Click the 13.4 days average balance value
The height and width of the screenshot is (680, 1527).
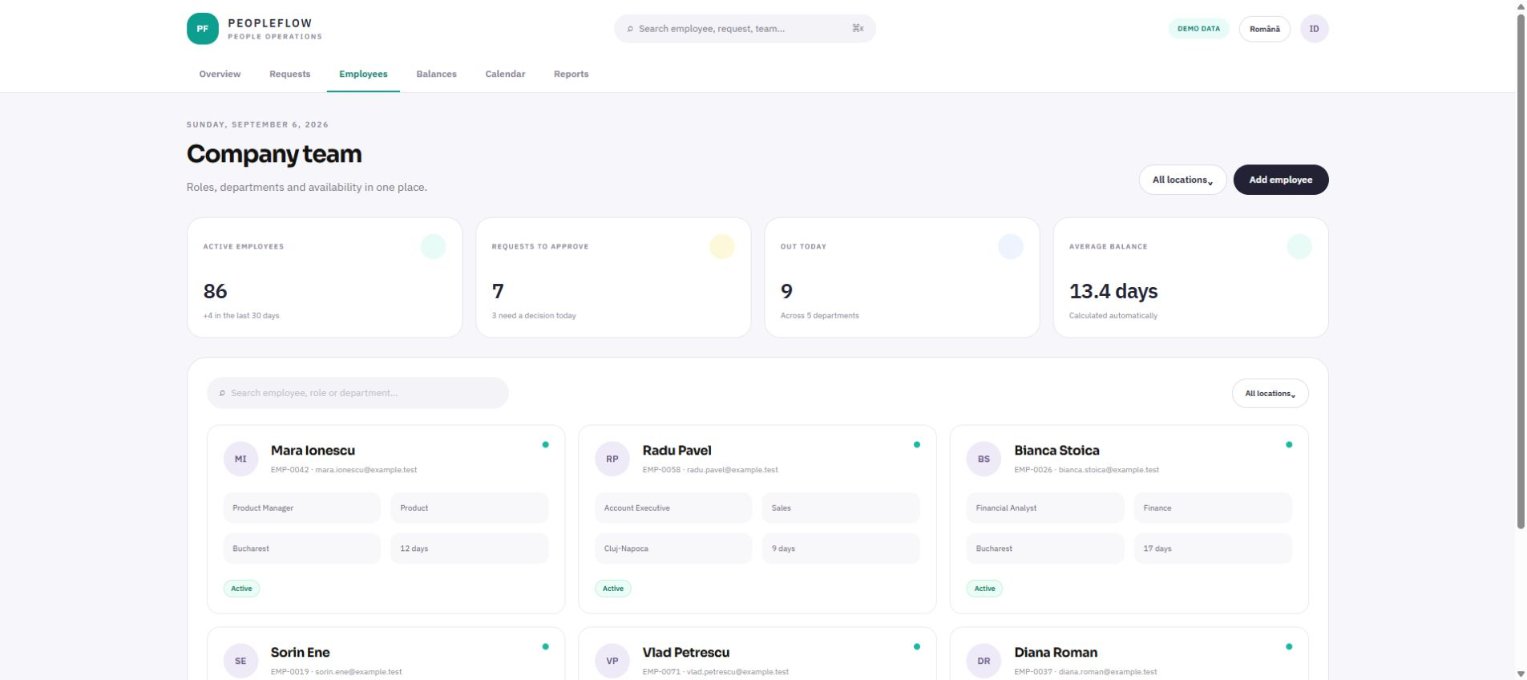tap(1113, 291)
